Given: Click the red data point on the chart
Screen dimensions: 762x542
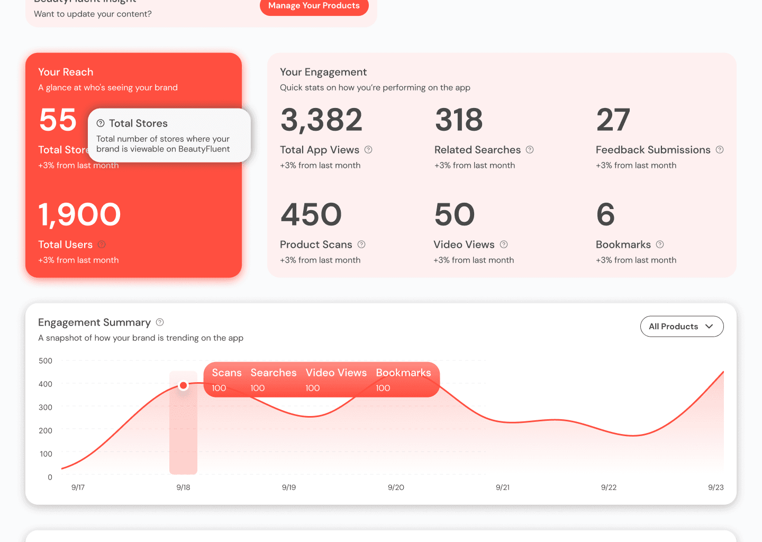Looking at the screenshot, I should point(183,385).
